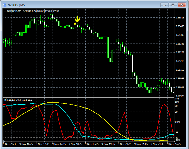Click the 0.59215 price scale label
Screen dimensions: 189x149
(180, 61)
